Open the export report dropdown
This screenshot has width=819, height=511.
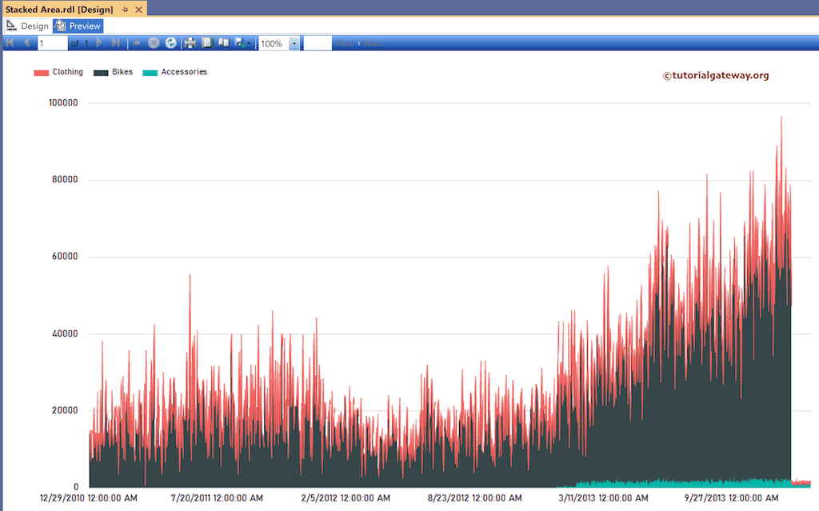(x=243, y=43)
